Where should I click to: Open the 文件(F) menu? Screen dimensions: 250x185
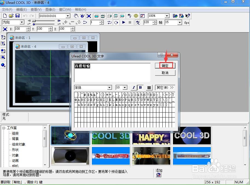coord(7,10)
